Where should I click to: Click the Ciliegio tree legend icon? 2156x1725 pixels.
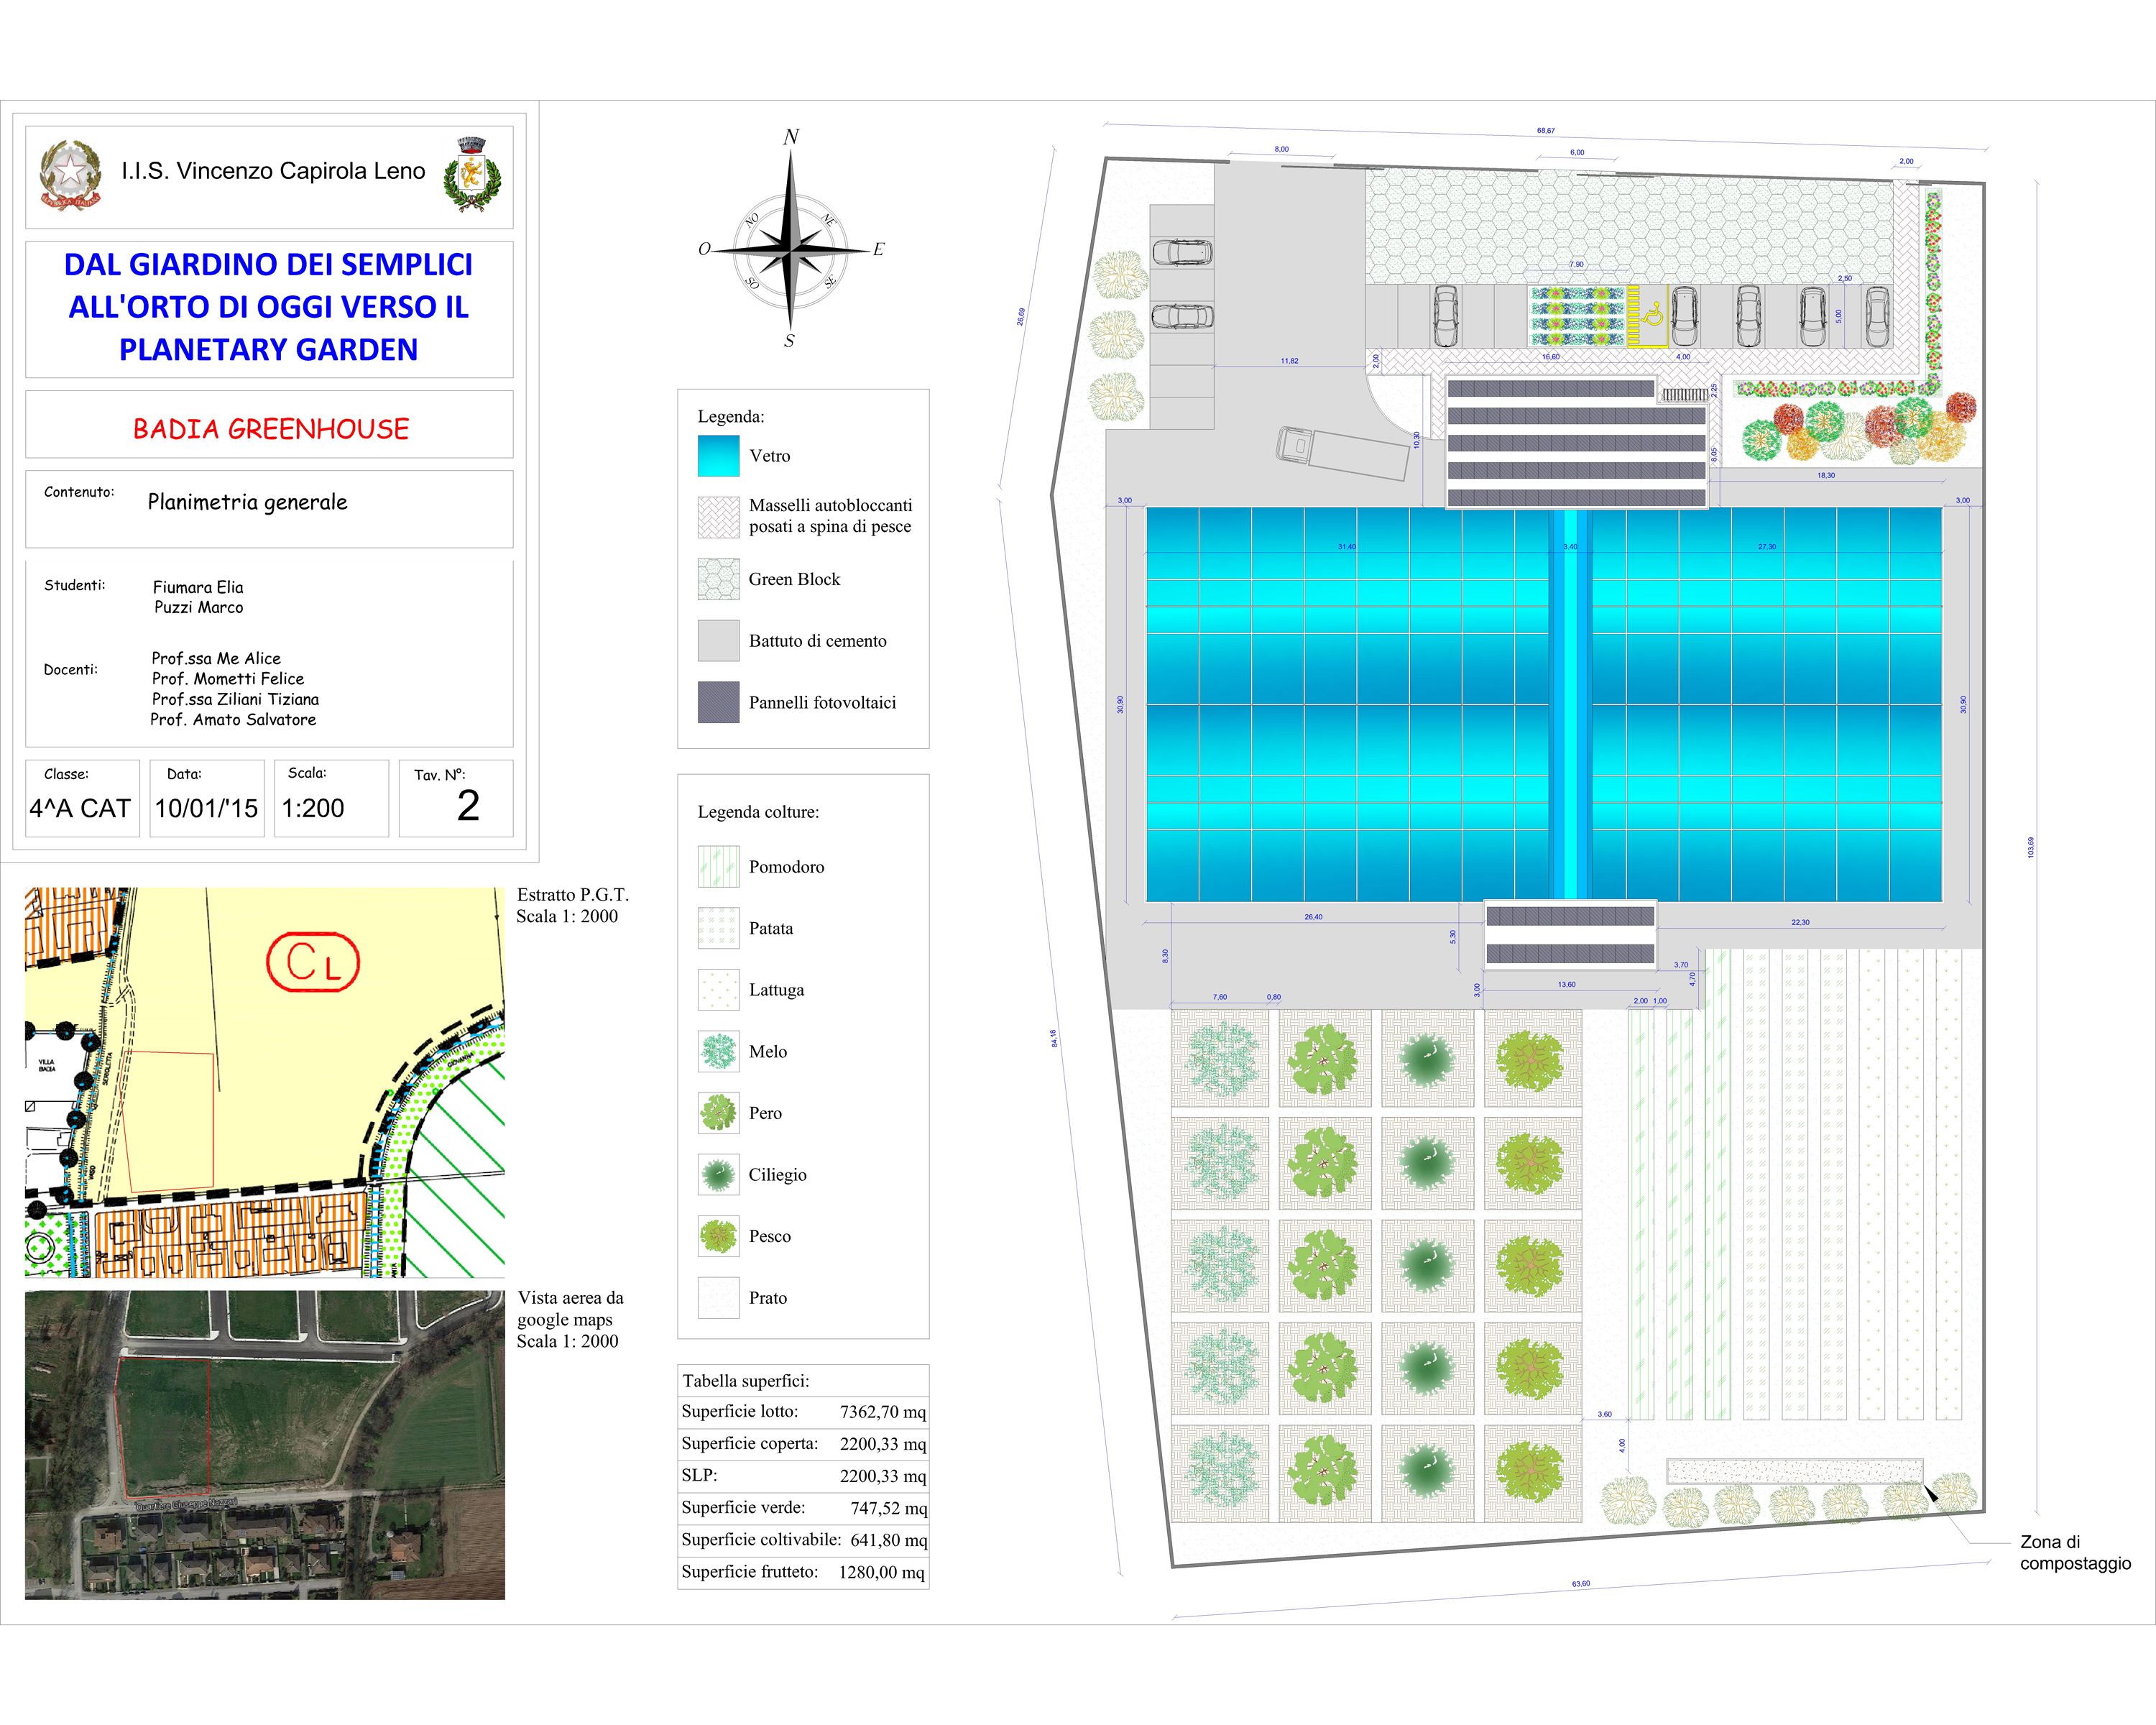coord(718,1175)
